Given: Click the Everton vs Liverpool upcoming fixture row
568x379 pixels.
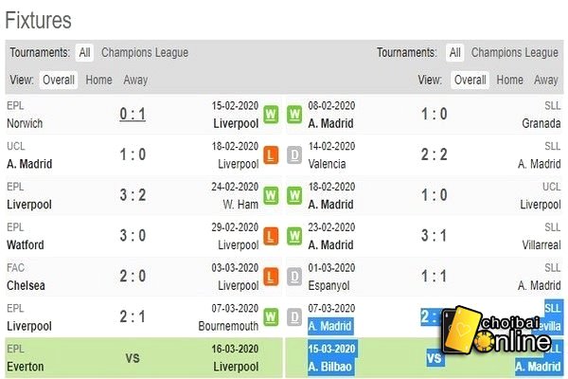Looking at the screenshot, I should coord(144,358).
